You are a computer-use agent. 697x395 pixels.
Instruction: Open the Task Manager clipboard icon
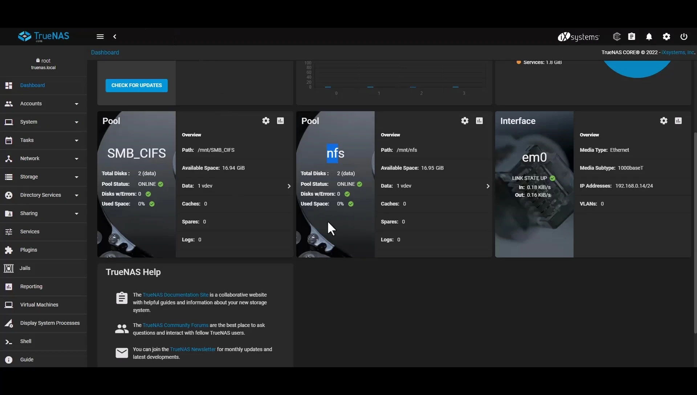(x=632, y=37)
